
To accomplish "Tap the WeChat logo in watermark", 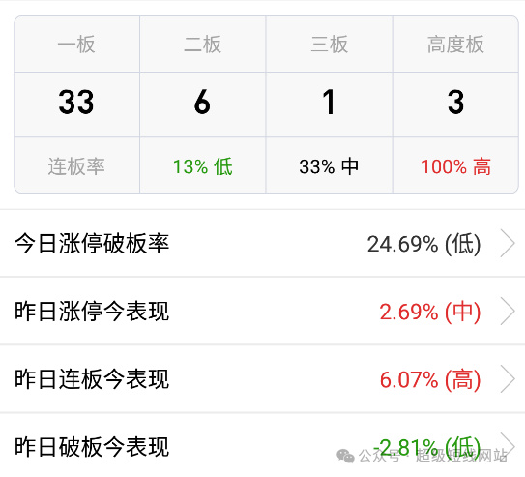I will click(345, 457).
